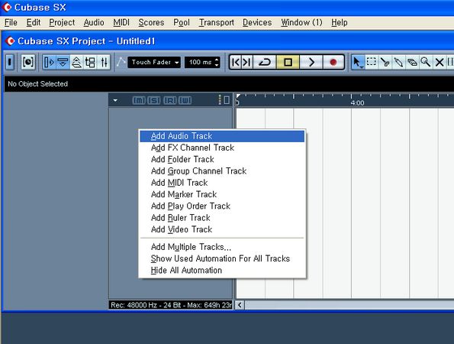Open the Project menu
The width and height of the screenshot is (454, 344).
(x=62, y=23)
